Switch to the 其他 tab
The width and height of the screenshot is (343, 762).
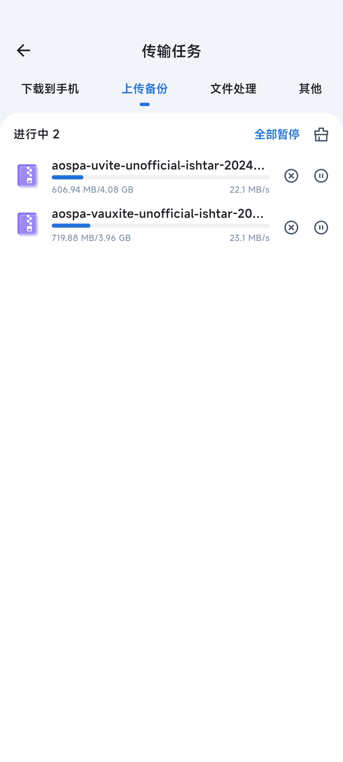pyautogui.click(x=310, y=89)
